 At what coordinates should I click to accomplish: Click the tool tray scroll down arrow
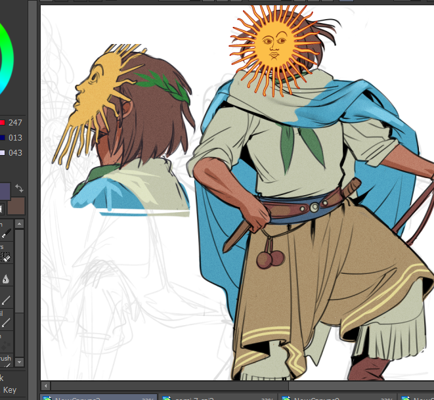click(20, 362)
